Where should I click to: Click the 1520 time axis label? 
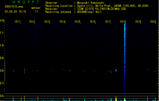(x=153, y=21)
